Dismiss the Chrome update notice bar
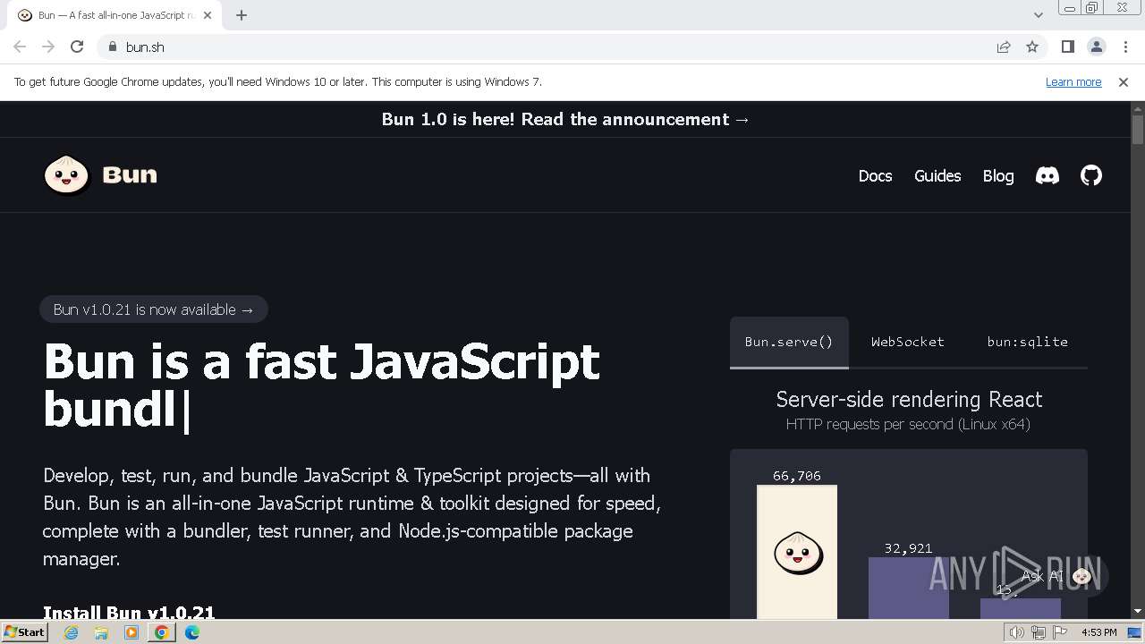Viewport: 1145px width, 644px height. click(x=1123, y=81)
